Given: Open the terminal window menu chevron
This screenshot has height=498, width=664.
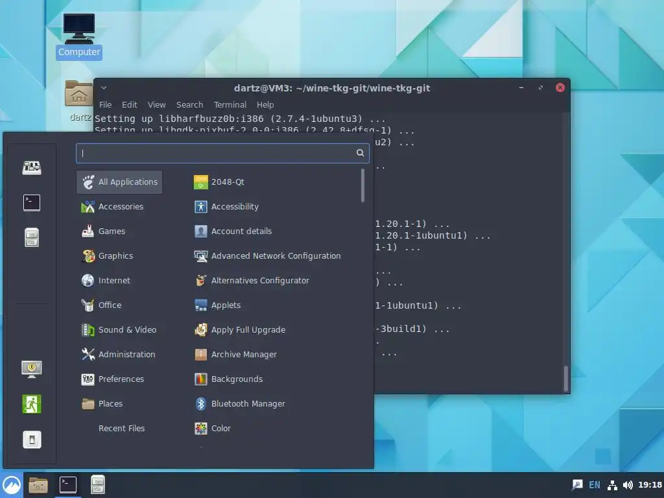Looking at the screenshot, I should tap(104, 88).
